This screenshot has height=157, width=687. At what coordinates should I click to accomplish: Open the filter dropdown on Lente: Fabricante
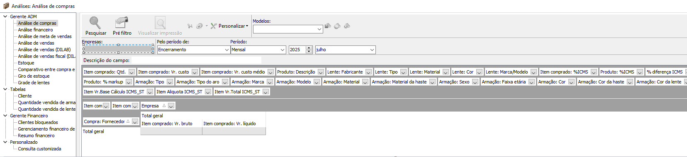pyautogui.click(x=368, y=72)
